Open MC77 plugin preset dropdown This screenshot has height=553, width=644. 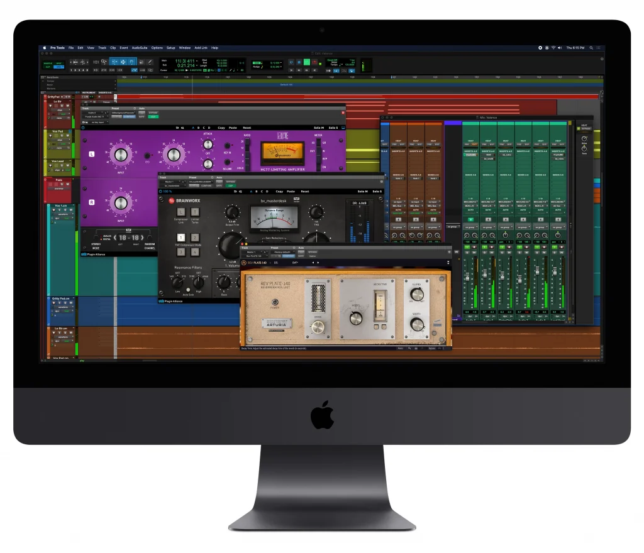tap(123, 112)
